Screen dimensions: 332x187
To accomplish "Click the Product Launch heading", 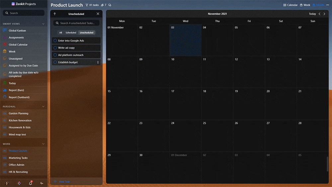I will (x=67, y=5).
